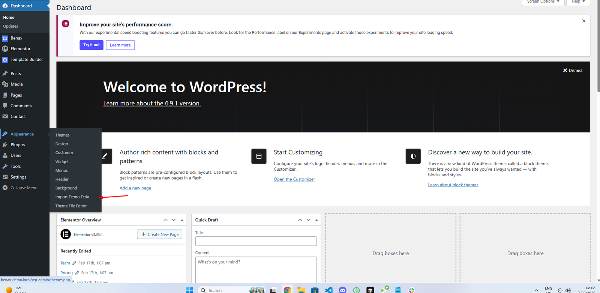This screenshot has width=600, height=293.
Task: Click the Elementor round logo in the Overview widget
Action: pyautogui.click(x=66, y=234)
